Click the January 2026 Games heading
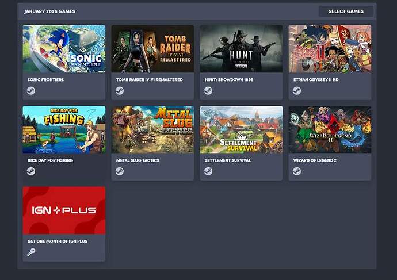 [49, 11]
